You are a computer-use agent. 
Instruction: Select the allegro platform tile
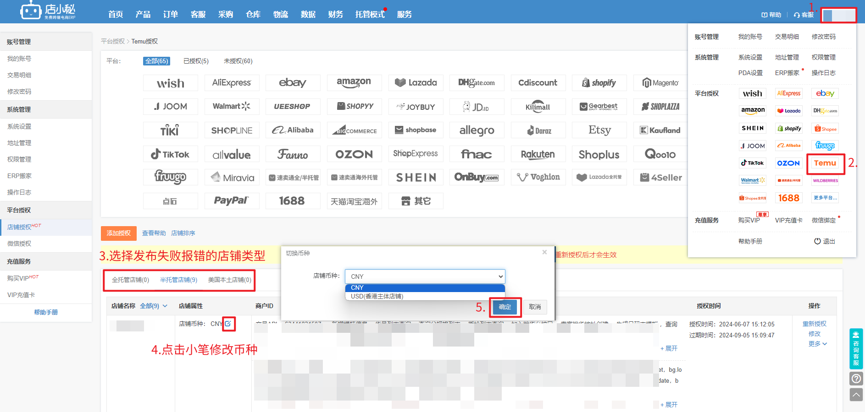(477, 130)
